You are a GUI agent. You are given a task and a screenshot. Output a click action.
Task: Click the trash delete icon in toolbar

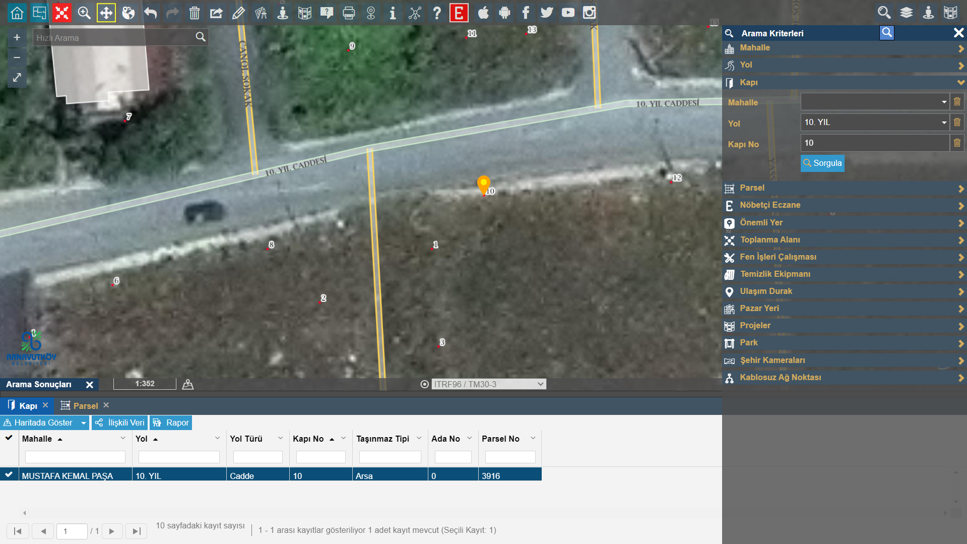coord(195,13)
